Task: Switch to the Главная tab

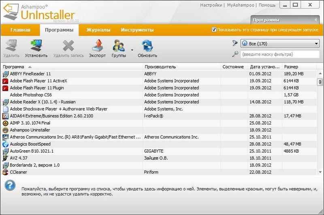Action: click(20, 30)
